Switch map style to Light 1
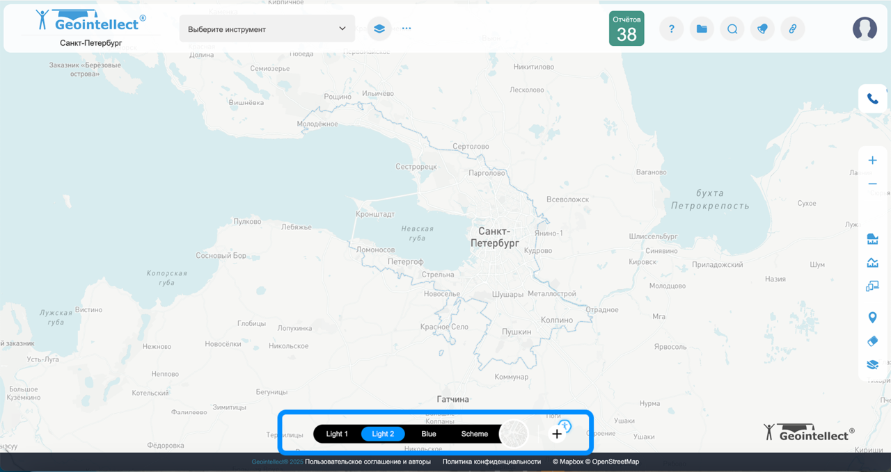 (337, 434)
